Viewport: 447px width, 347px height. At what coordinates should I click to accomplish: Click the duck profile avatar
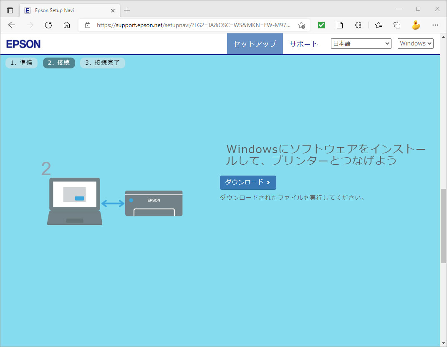tap(416, 25)
